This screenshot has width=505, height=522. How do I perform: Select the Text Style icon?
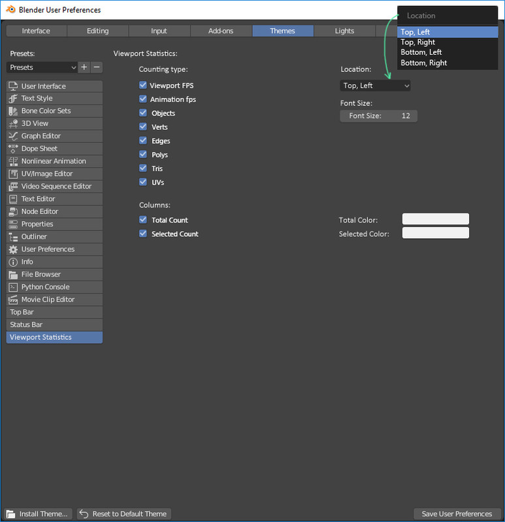click(13, 99)
